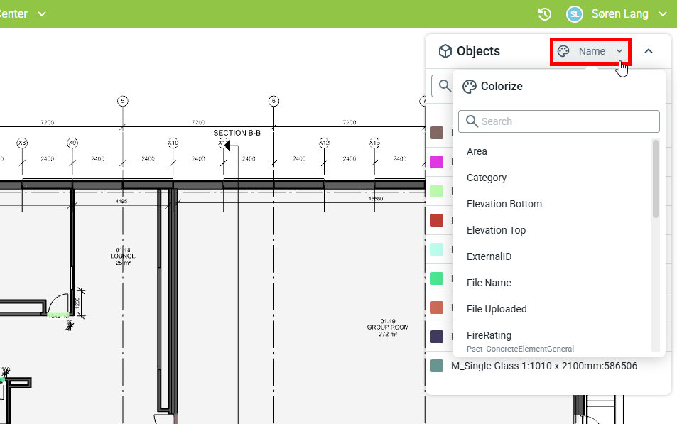Choose File Name from the Colorize list

(x=489, y=283)
